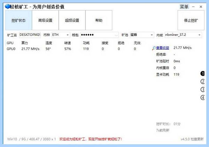Select the GPU0 row label
Screen dimensions: 209x147
pos(11,49)
